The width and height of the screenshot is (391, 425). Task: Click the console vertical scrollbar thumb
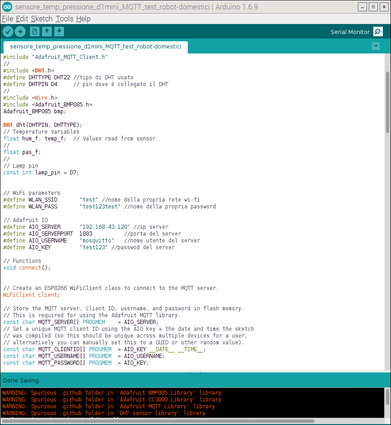387,397
